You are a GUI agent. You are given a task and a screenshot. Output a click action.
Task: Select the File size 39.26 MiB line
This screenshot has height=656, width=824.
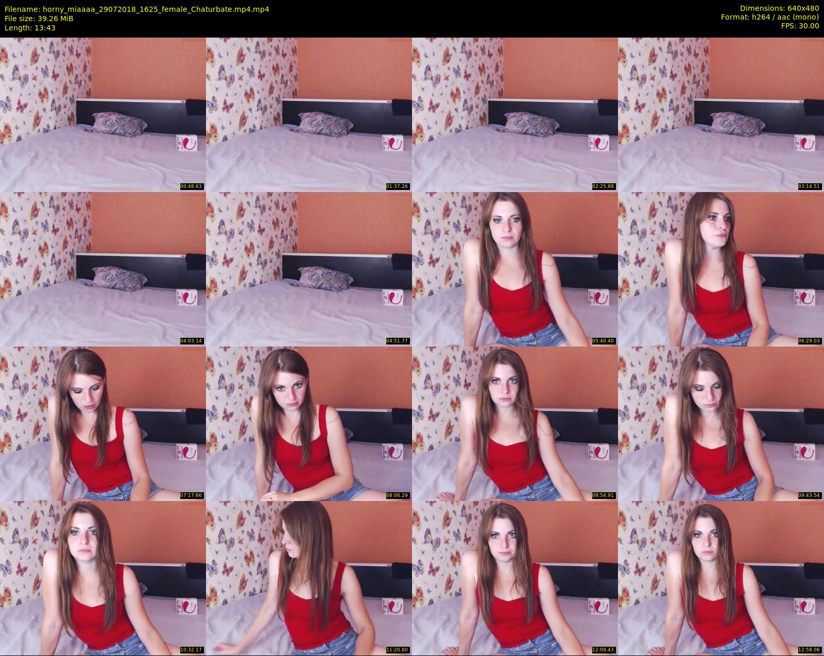(39, 19)
